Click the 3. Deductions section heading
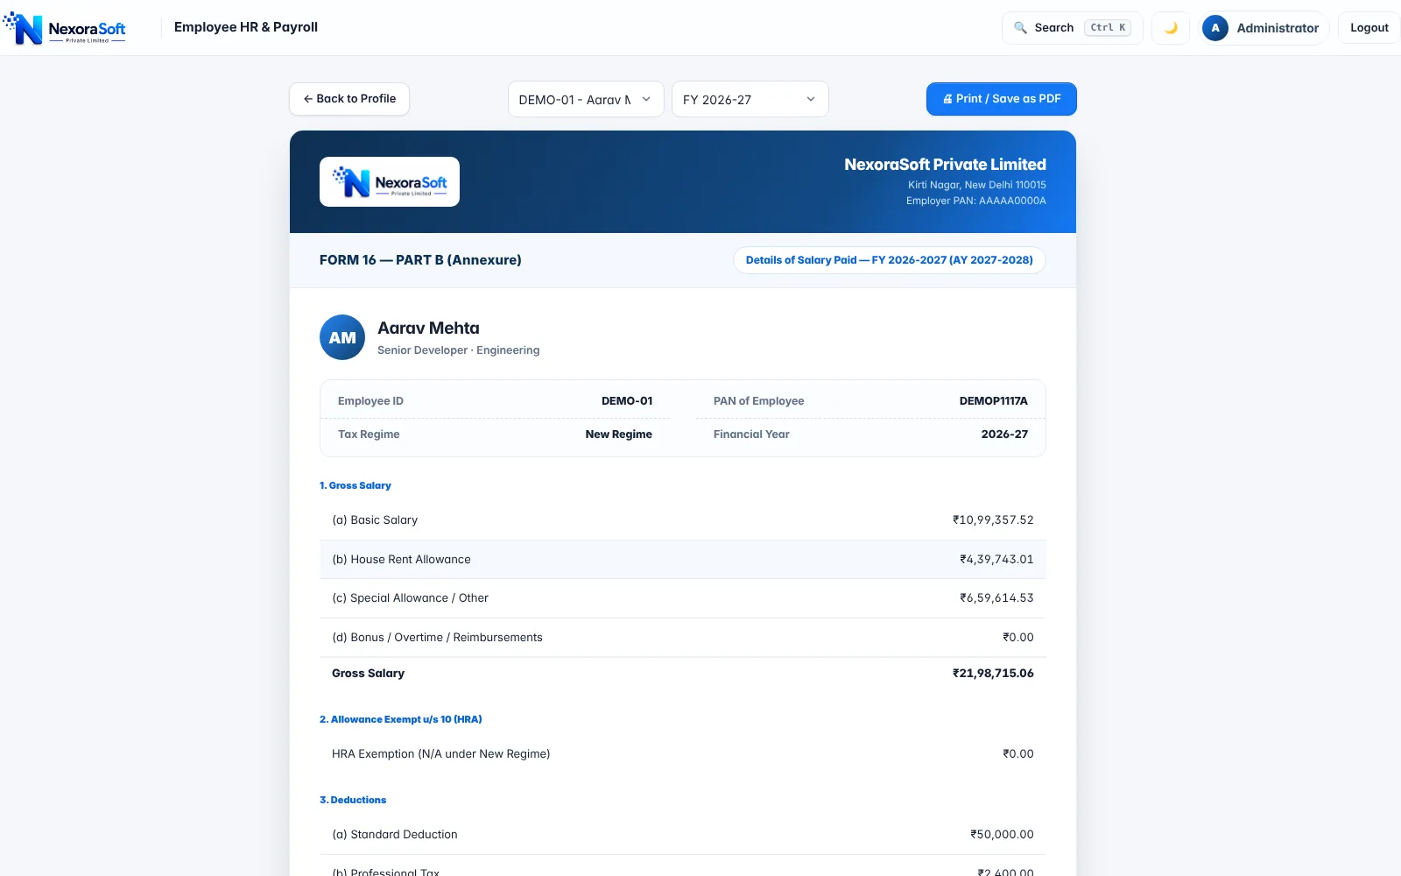This screenshot has height=876, width=1401. pyautogui.click(x=353, y=800)
